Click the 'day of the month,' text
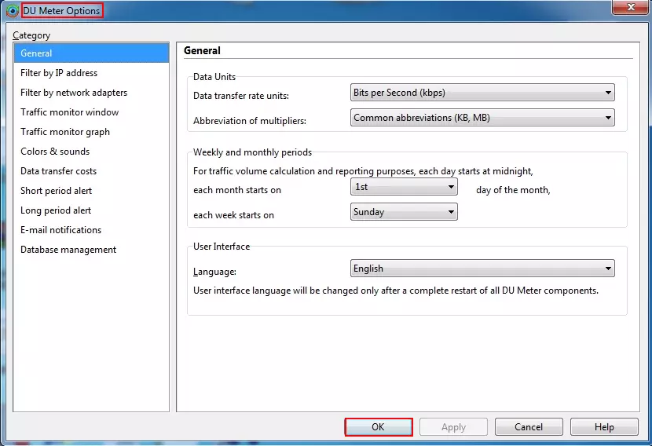 [513, 190]
